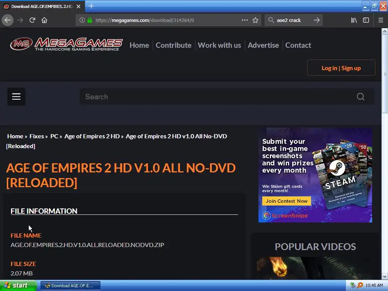Follow the Age of Empires 2 HD breadcrumb
Image resolution: width=388 pixels, height=291 pixels.
(x=92, y=136)
